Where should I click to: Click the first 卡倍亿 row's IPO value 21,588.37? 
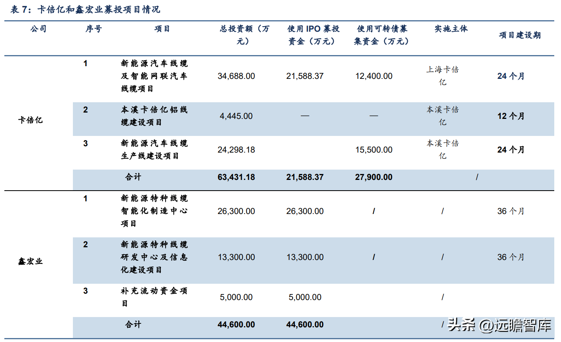pos(305,76)
